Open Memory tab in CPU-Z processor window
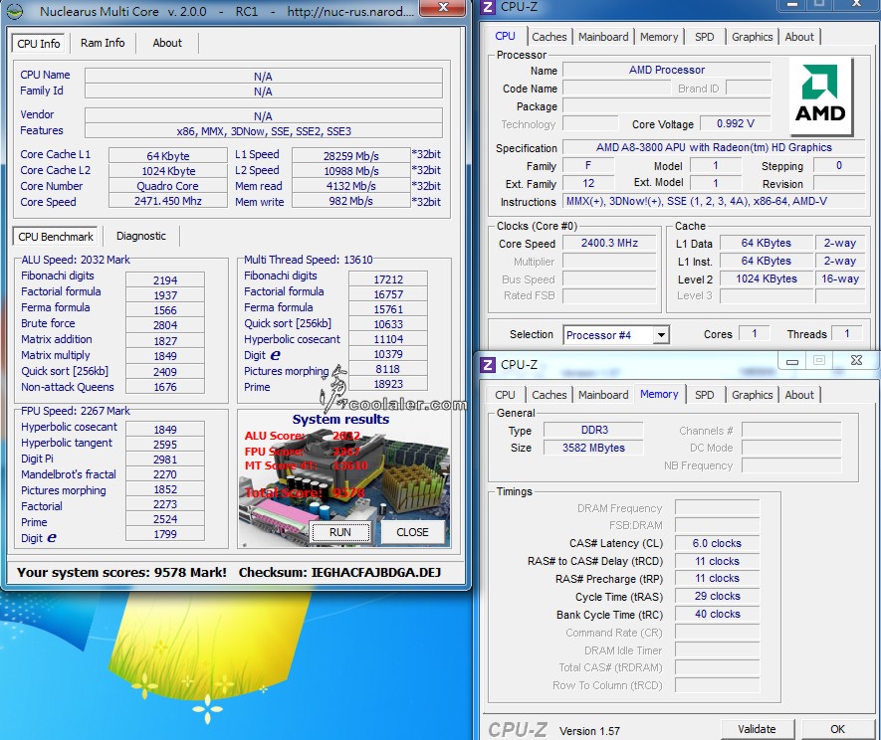 659,37
